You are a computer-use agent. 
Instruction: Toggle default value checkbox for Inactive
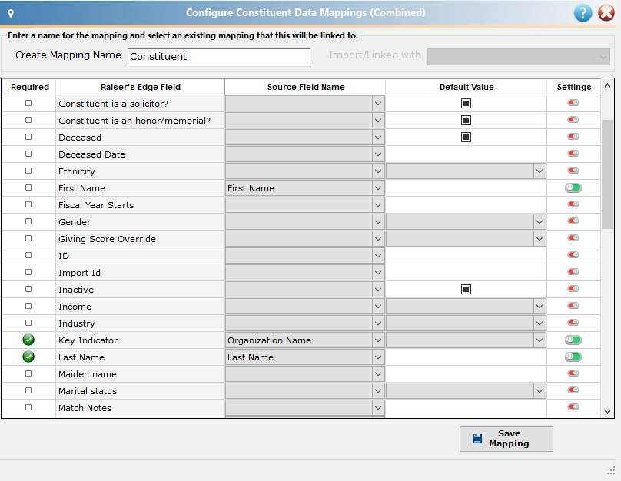pyautogui.click(x=467, y=290)
